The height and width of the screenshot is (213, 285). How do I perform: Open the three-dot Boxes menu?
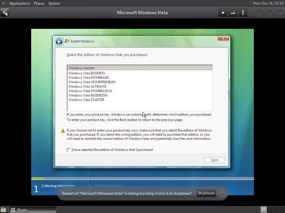pyautogui.click(x=243, y=13)
